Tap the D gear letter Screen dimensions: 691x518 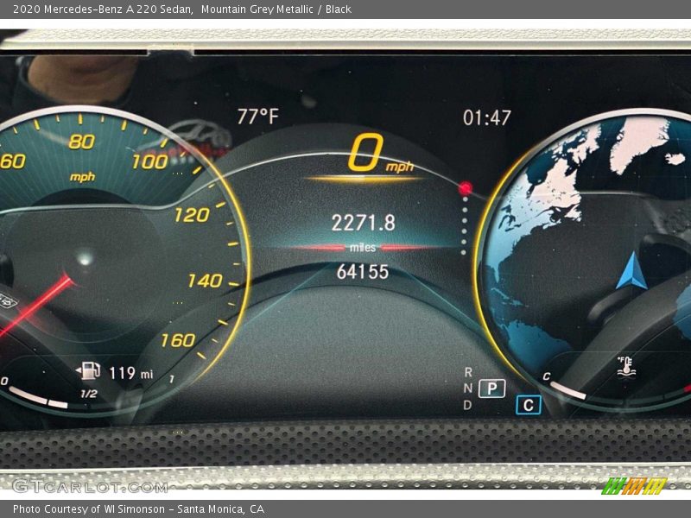pyautogui.click(x=468, y=405)
